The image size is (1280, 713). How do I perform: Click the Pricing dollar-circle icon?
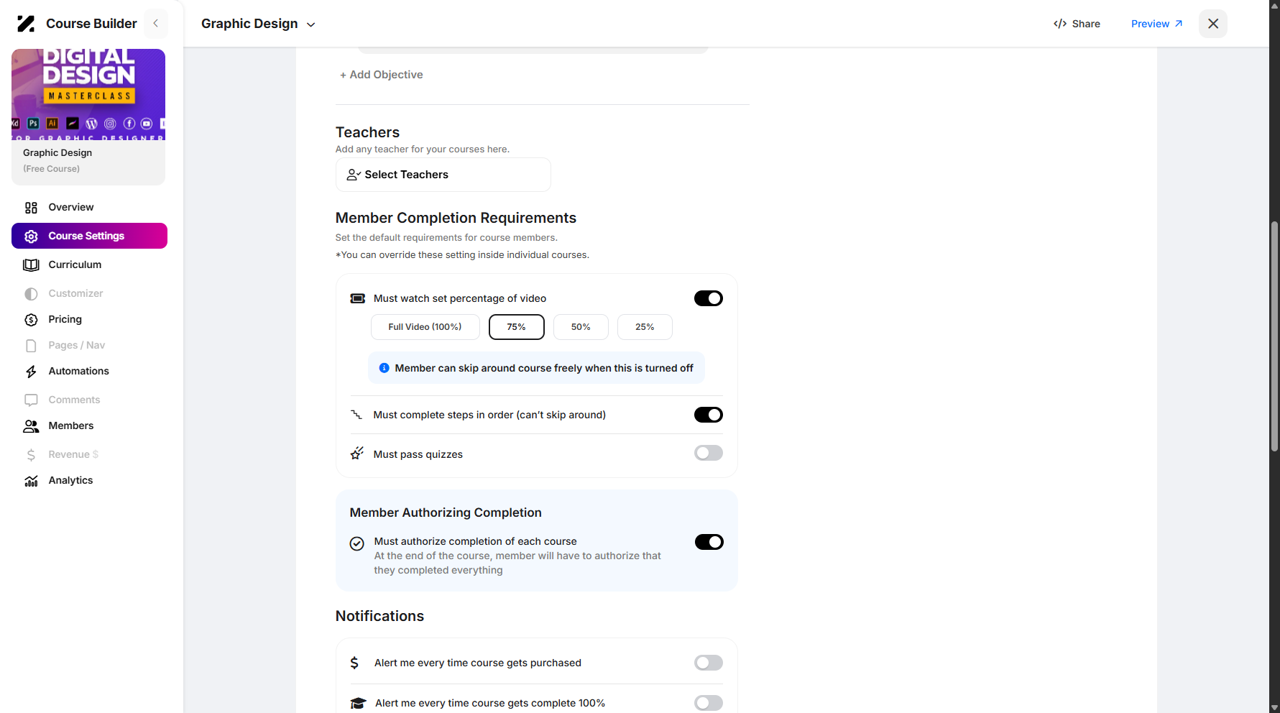tap(31, 320)
